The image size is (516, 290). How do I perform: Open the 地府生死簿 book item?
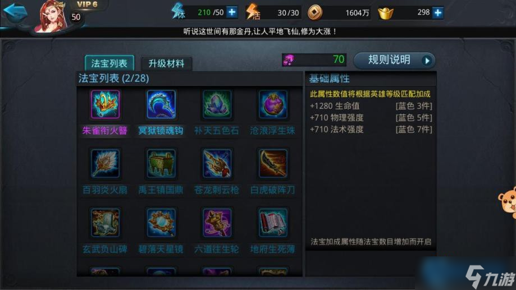(273, 223)
